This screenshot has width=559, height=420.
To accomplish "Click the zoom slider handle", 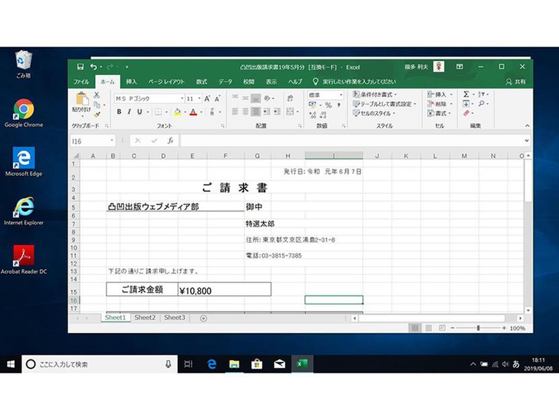I will tap(478, 328).
